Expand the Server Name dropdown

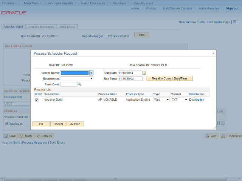point(91,73)
